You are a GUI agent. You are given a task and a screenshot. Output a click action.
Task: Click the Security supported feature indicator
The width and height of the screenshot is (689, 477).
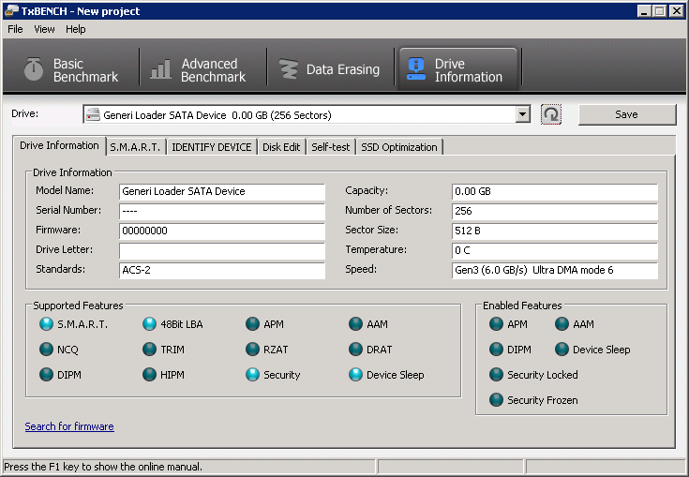tap(253, 375)
